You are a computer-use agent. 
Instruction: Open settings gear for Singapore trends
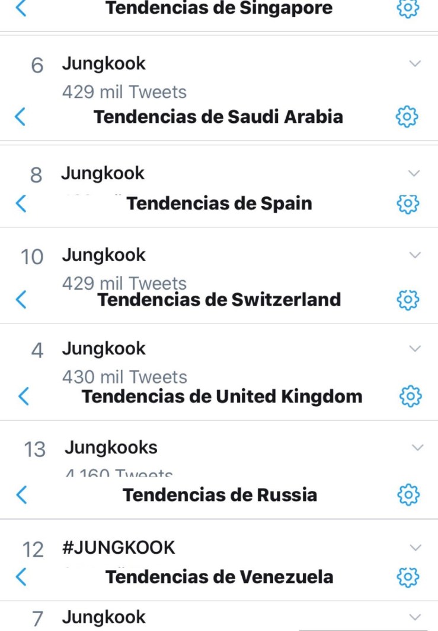pos(407,8)
